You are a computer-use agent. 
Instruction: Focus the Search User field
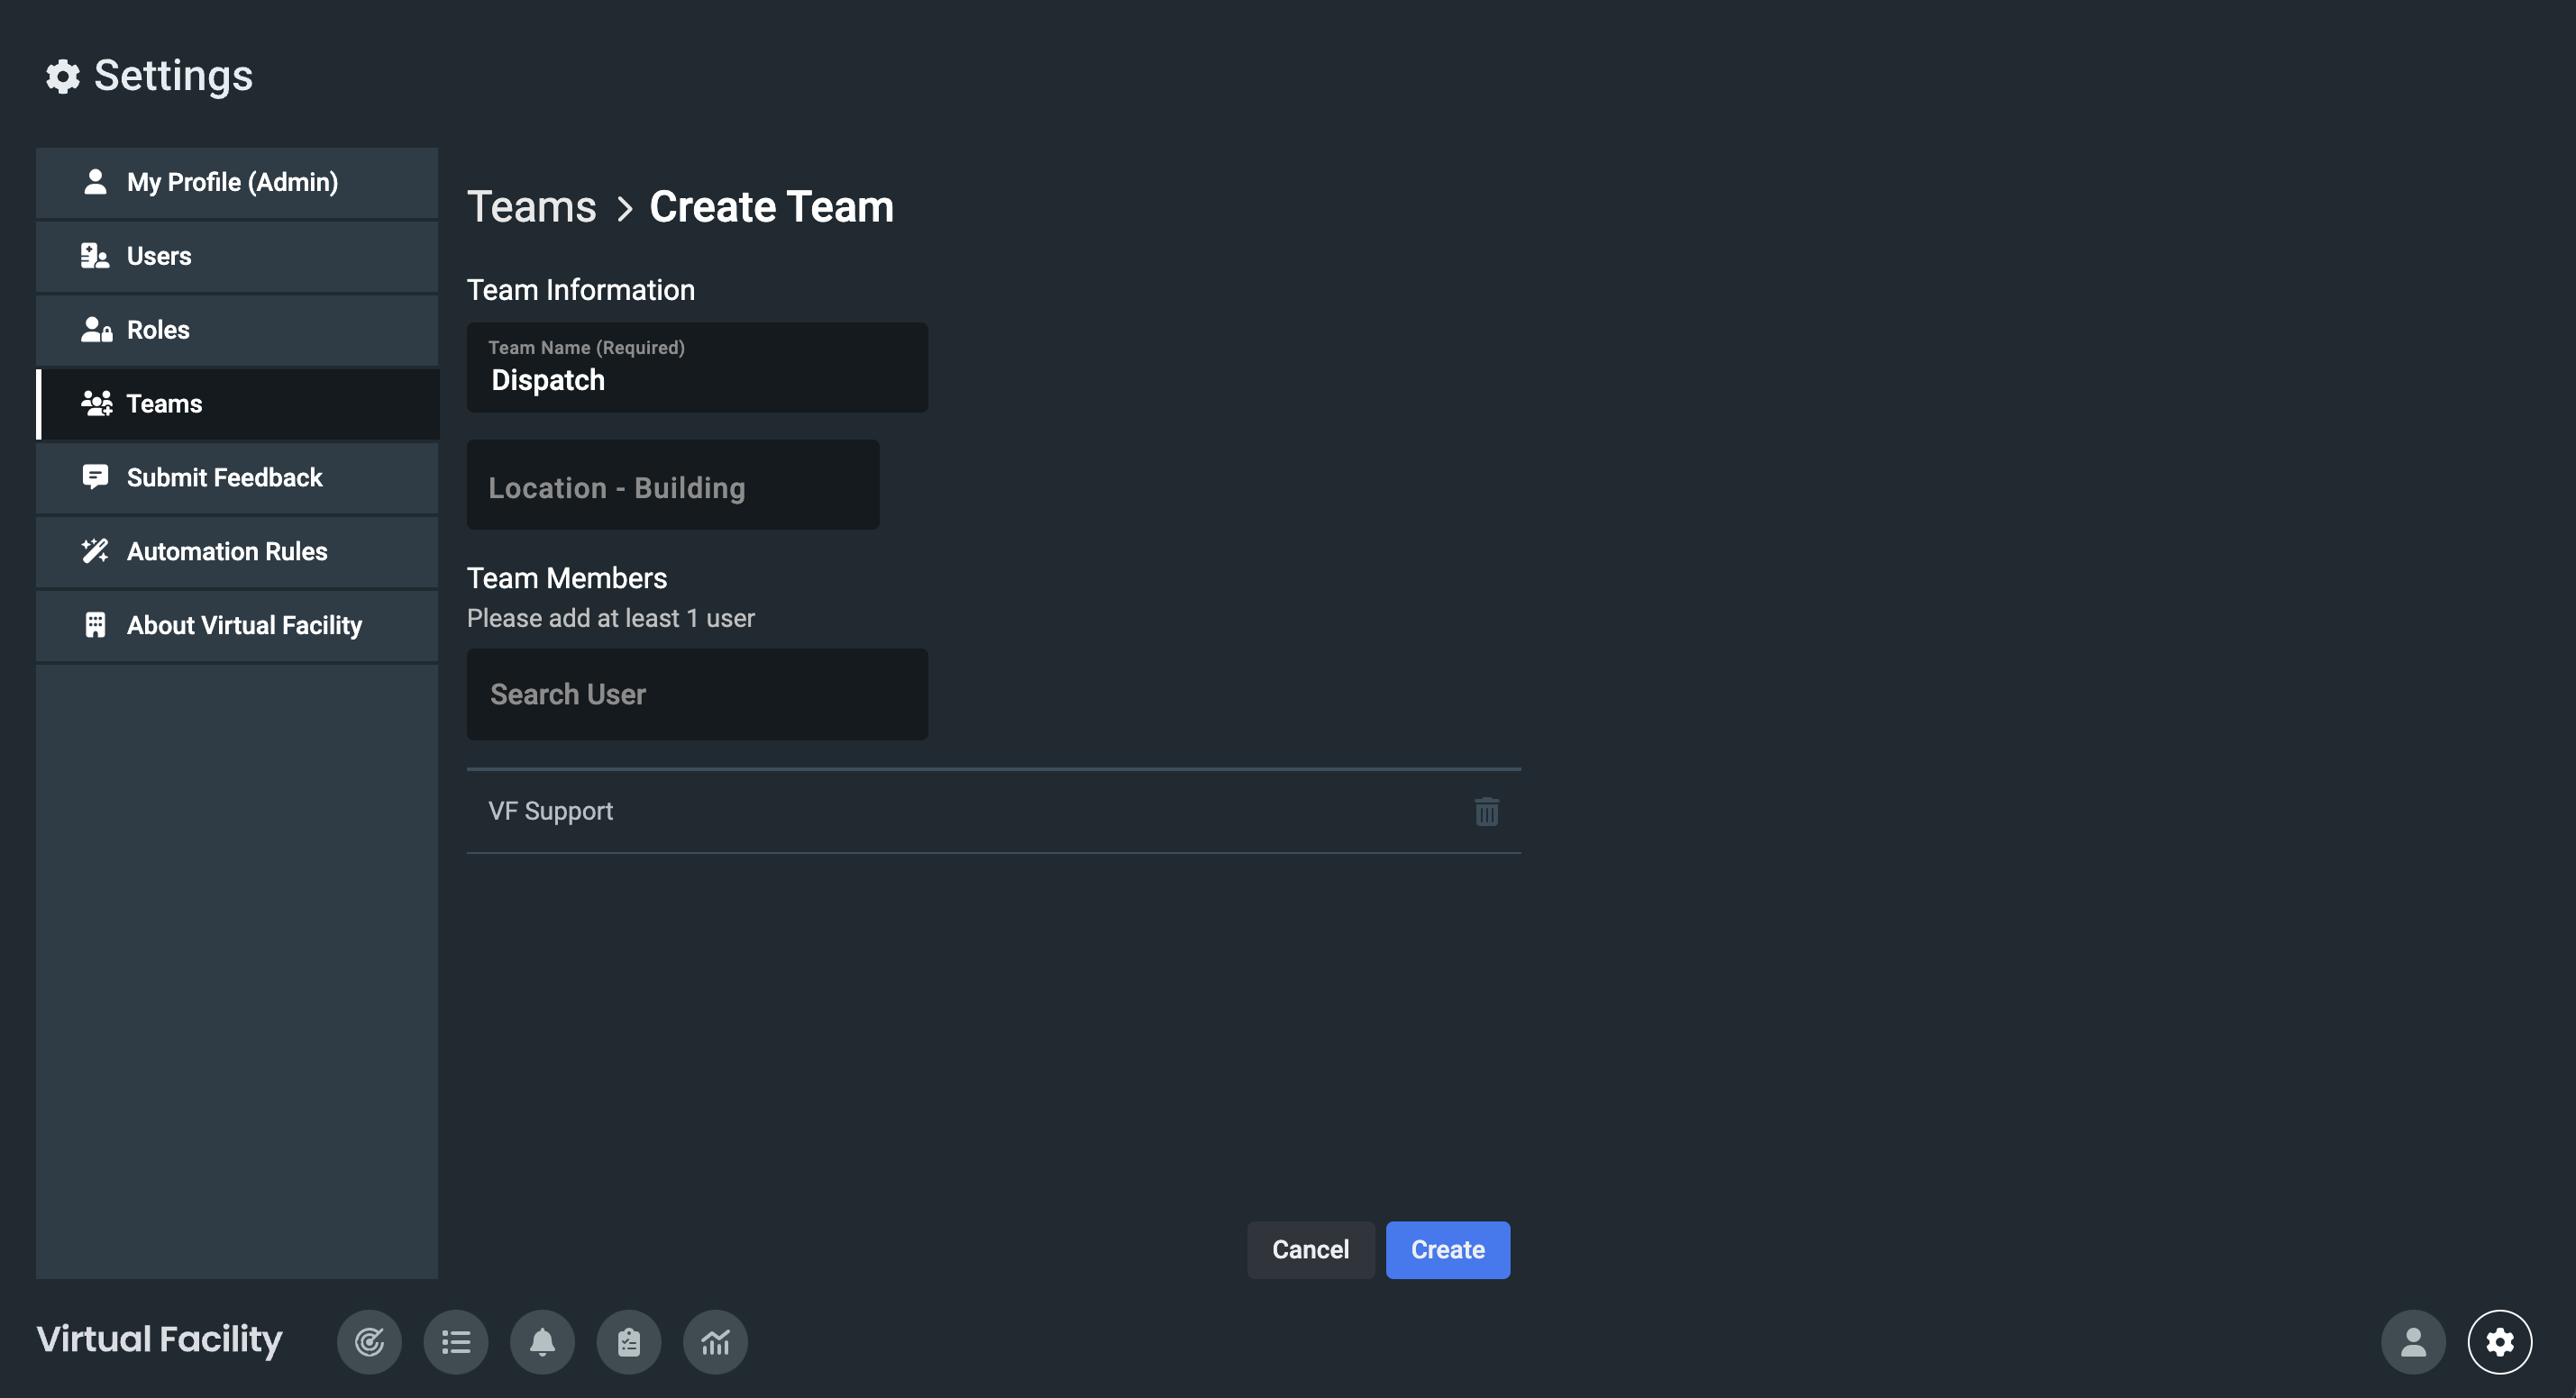coord(697,694)
